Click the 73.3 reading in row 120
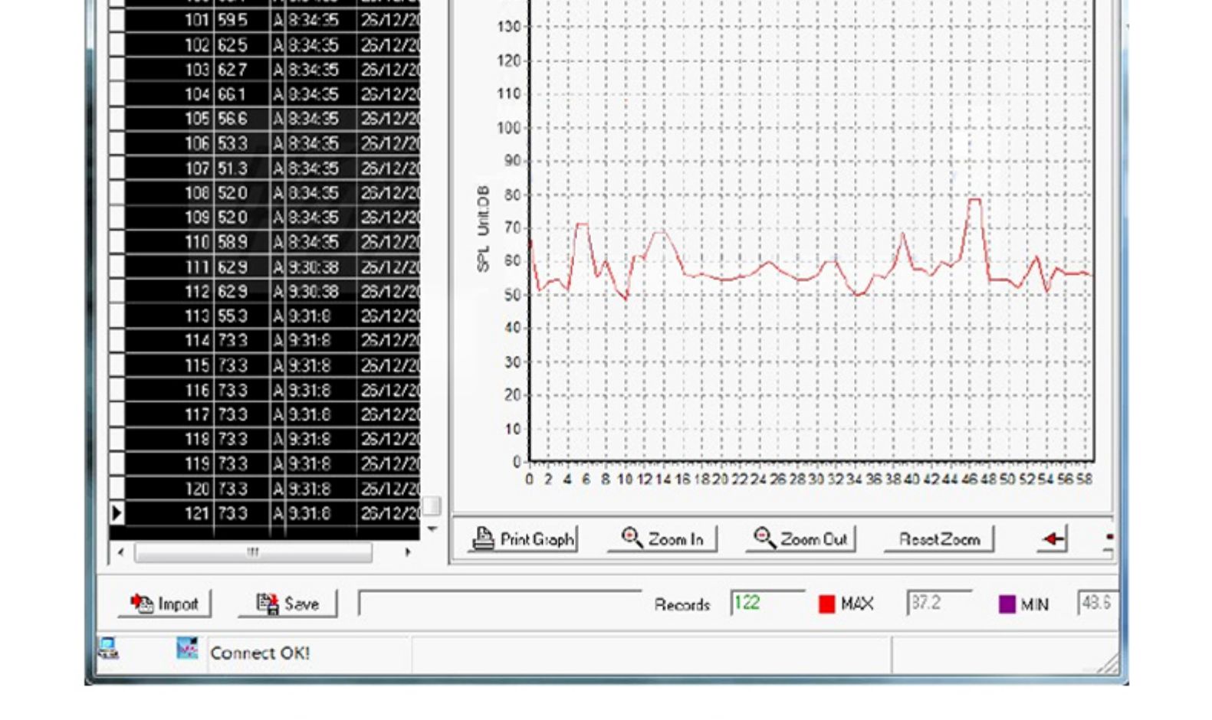Viewport: 1212px width, 720px height. click(x=232, y=488)
